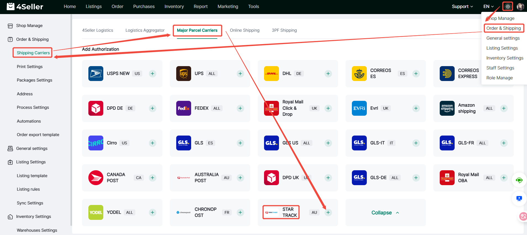
Task: Select Order & Shipping in settings dropdown
Action: pyautogui.click(x=504, y=28)
